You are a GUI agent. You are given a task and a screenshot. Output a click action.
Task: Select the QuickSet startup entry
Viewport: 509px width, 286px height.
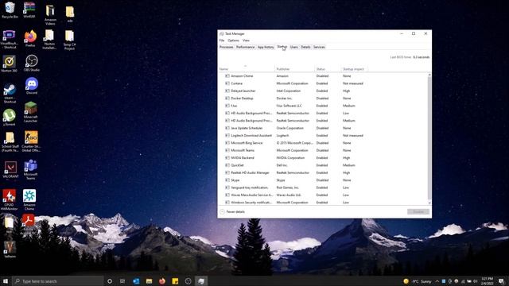(x=323, y=165)
